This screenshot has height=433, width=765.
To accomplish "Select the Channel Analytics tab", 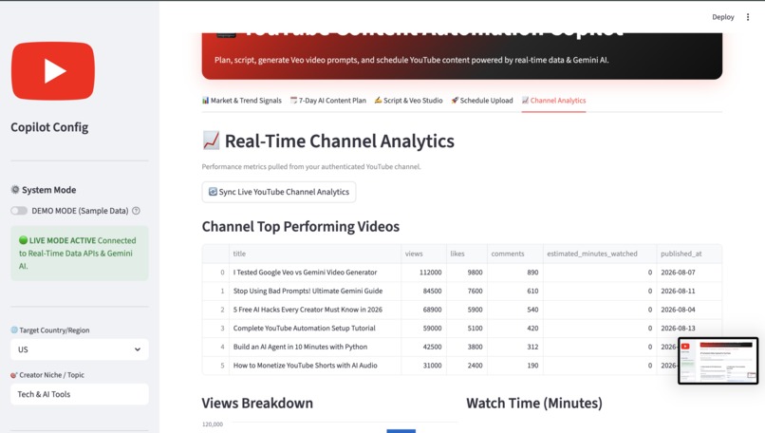I will point(553,101).
